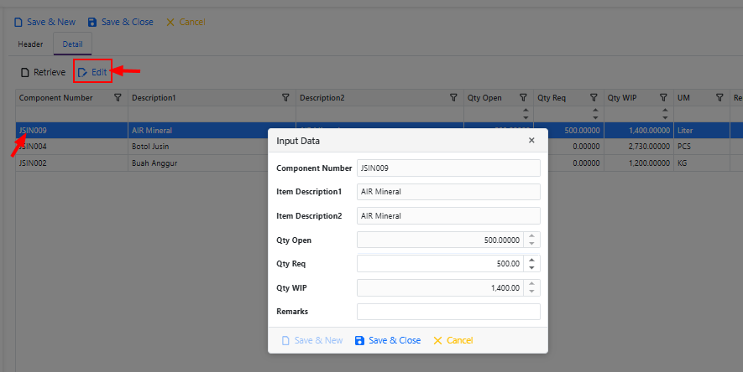The width and height of the screenshot is (743, 372).
Task: Click Save & Close in top toolbar
Action: tap(120, 22)
